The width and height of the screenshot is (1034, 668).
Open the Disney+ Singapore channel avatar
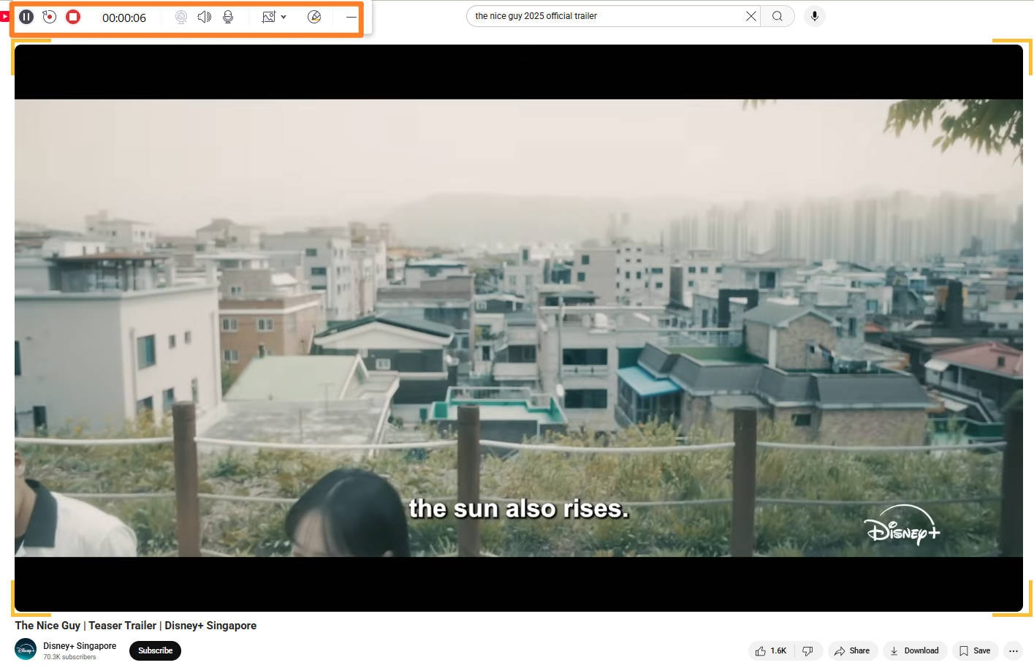pyautogui.click(x=26, y=649)
